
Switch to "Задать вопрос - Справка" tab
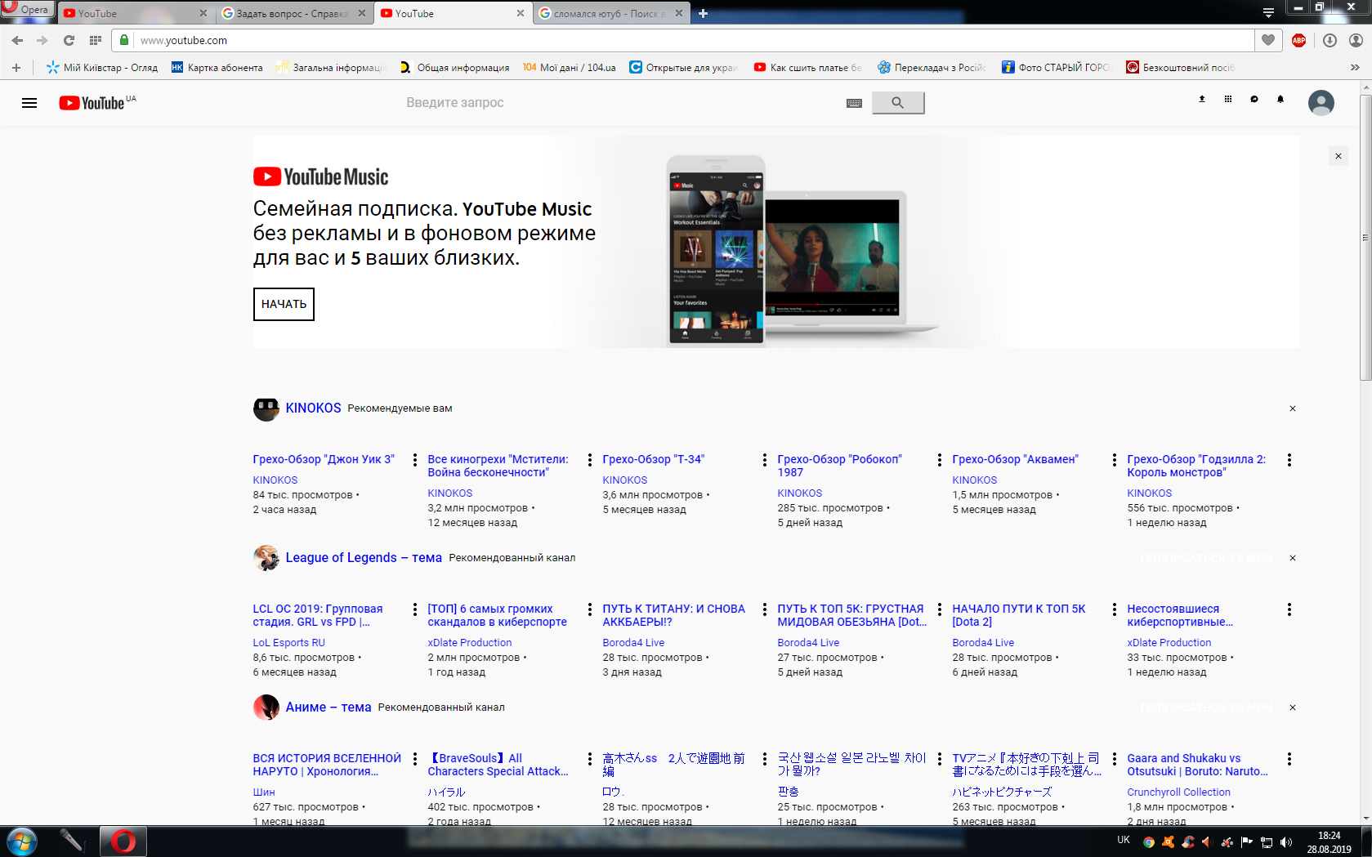(x=293, y=13)
